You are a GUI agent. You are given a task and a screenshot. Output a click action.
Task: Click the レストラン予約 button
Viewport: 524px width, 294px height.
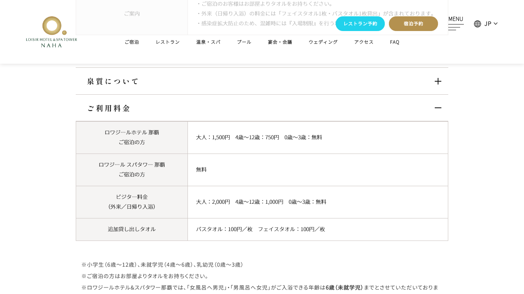point(360,24)
